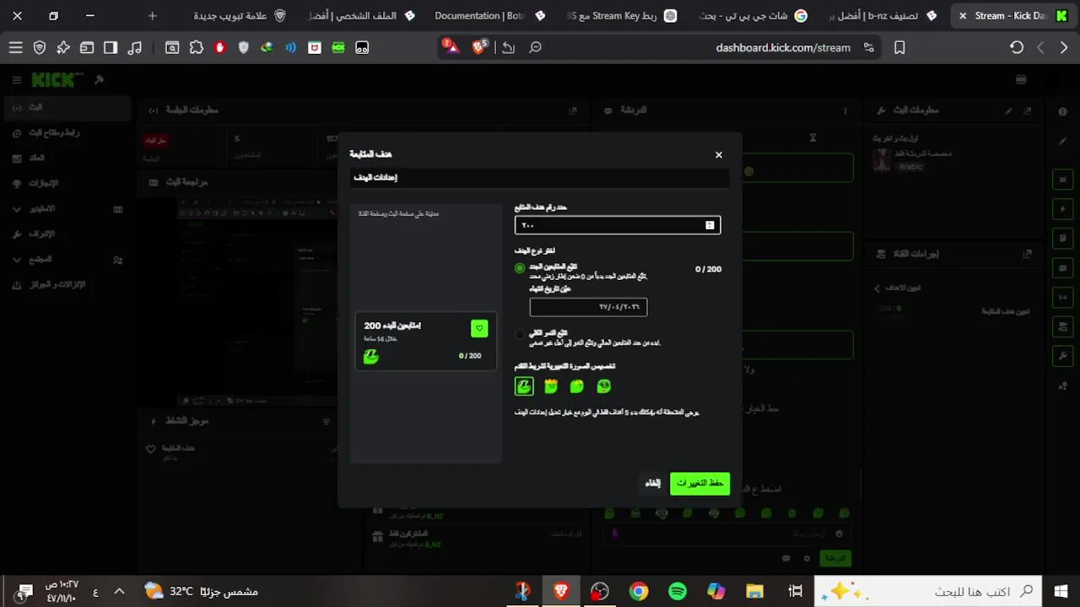Click the green heart follow icon in preview
Screen dimensions: 1080x607
click(479, 328)
